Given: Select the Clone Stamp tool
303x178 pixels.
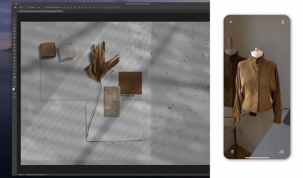Looking at the screenshot, I should [x=14, y=44].
